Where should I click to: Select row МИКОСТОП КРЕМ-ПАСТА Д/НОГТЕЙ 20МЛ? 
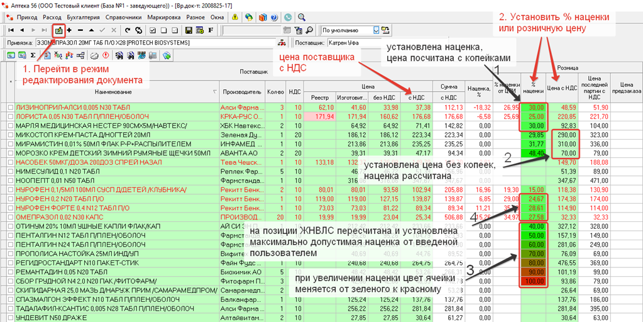[x=321, y=135]
